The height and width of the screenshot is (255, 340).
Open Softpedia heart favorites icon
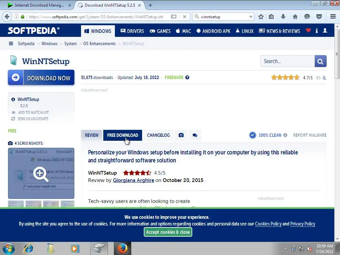308,30
